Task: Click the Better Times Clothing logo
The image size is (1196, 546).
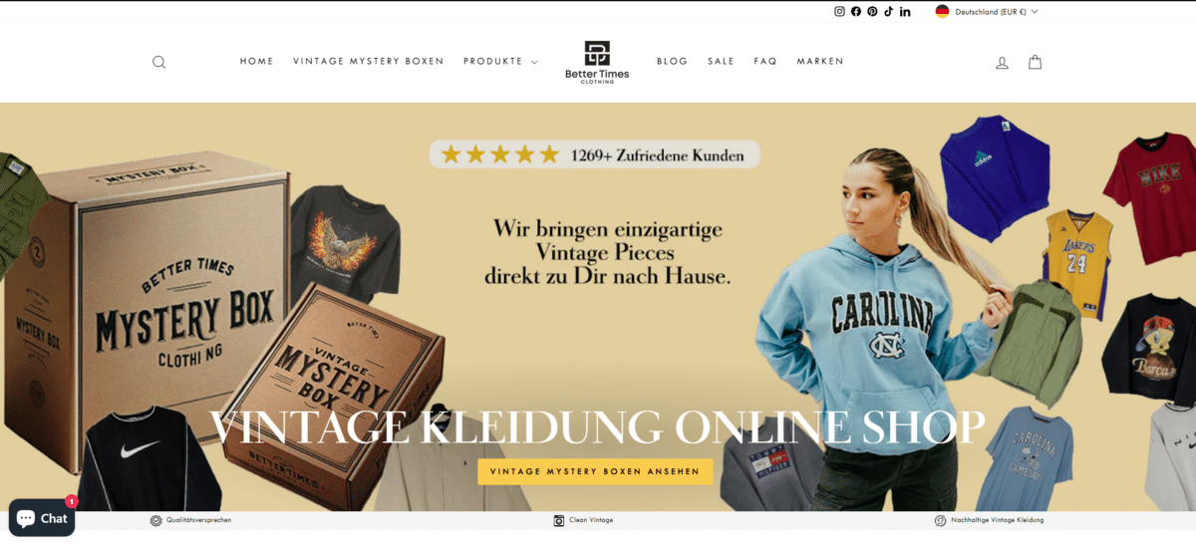Action: tap(597, 62)
